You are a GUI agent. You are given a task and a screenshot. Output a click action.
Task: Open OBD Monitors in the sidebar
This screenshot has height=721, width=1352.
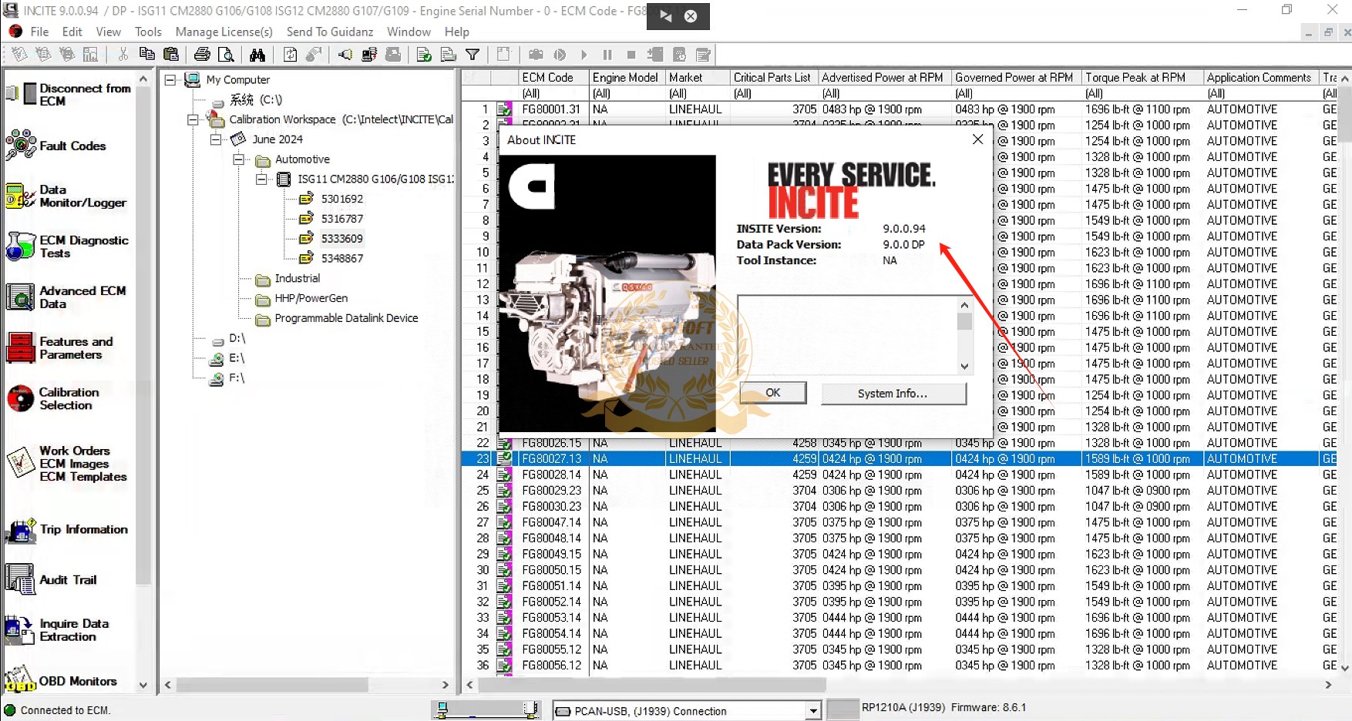point(61,680)
